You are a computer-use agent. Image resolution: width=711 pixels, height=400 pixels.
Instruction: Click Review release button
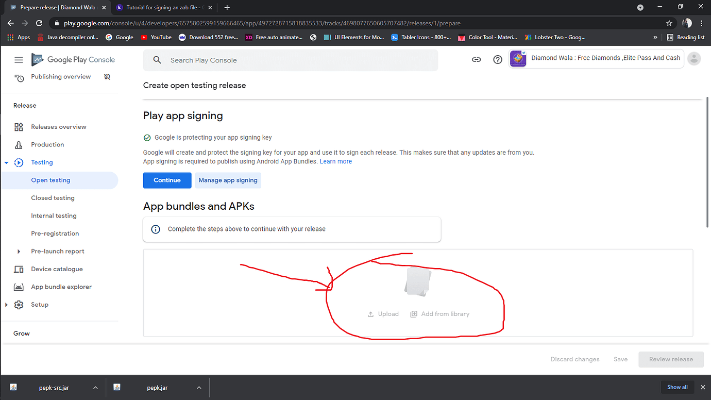tap(671, 359)
